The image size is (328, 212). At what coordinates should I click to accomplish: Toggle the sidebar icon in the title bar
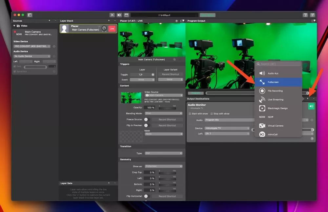(30, 15)
